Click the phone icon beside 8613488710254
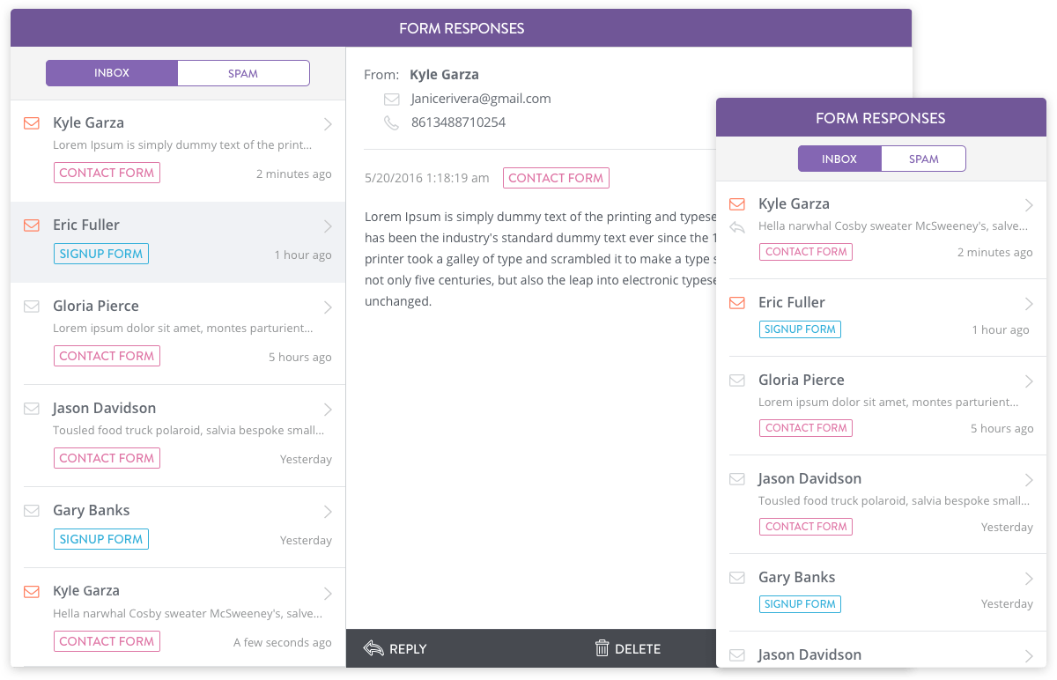This screenshot has width=1057, height=680. pos(392,122)
